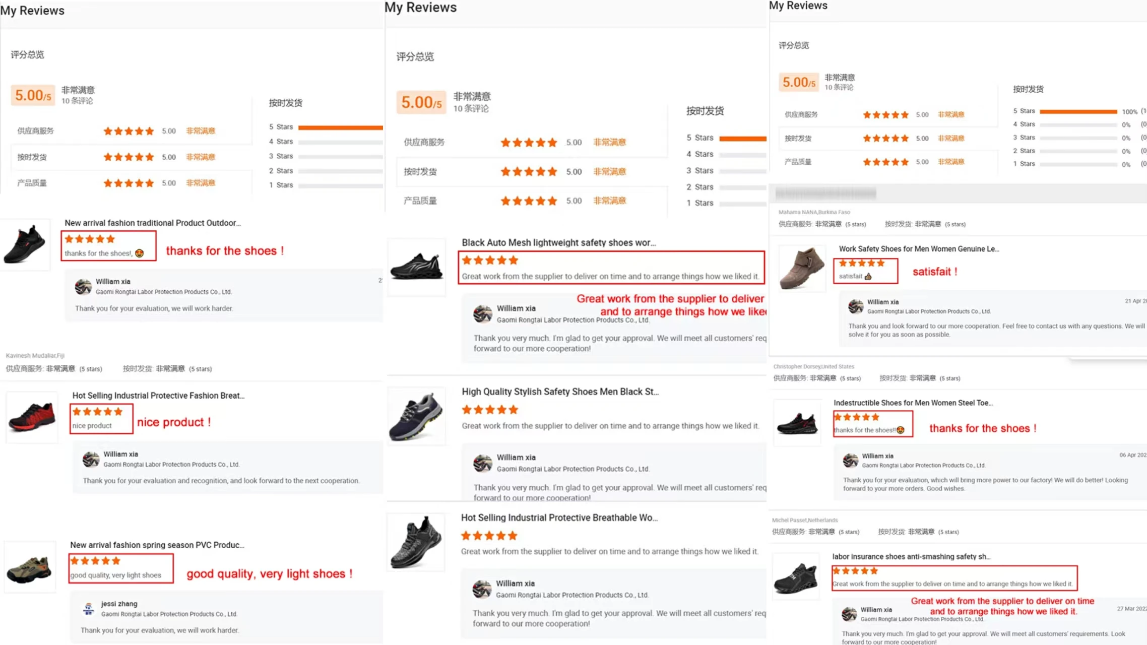Open 'New arrival fashion spring season PVC' link

(157, 545)
